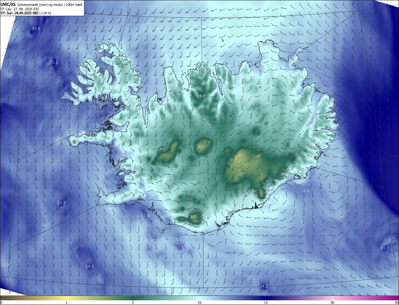Click the "13.7" value label
This screenshot has width=399, height=305.
(x=179, y=248)
